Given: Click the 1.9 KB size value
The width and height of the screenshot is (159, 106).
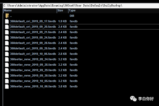Looking at the screenshot, I should pyautogui.click(x=62, y=21).
